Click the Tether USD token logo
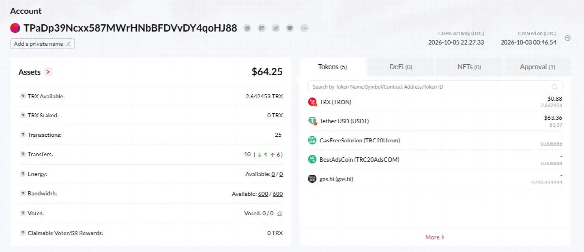The image size is (584, 252). point(312,121)
